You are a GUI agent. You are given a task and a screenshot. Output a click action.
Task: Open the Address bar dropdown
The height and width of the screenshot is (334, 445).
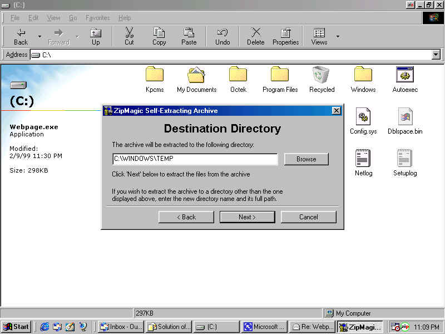[436, 55]
